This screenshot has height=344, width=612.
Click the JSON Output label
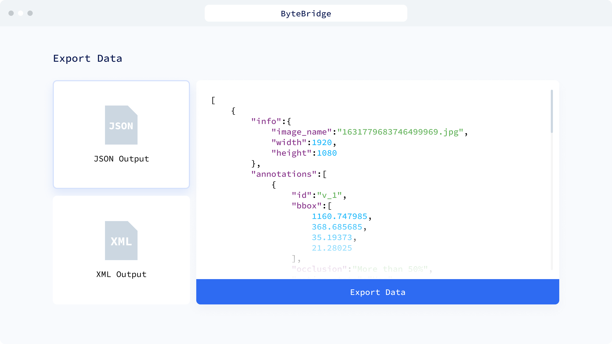click(121, 159)
